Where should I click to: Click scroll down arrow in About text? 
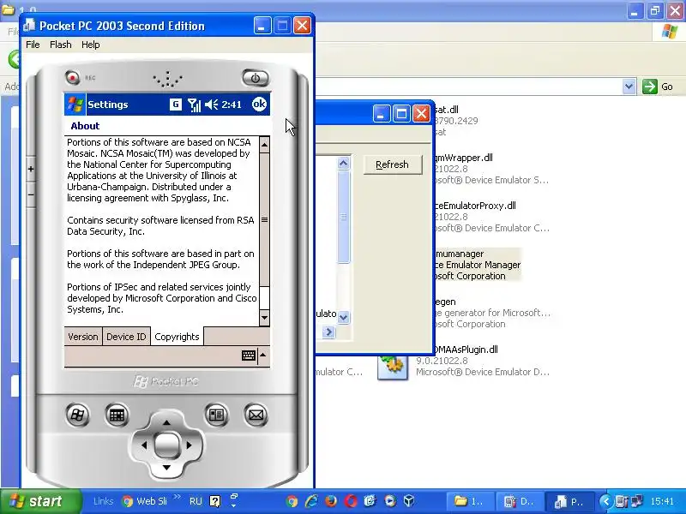(x=264, y=317)
